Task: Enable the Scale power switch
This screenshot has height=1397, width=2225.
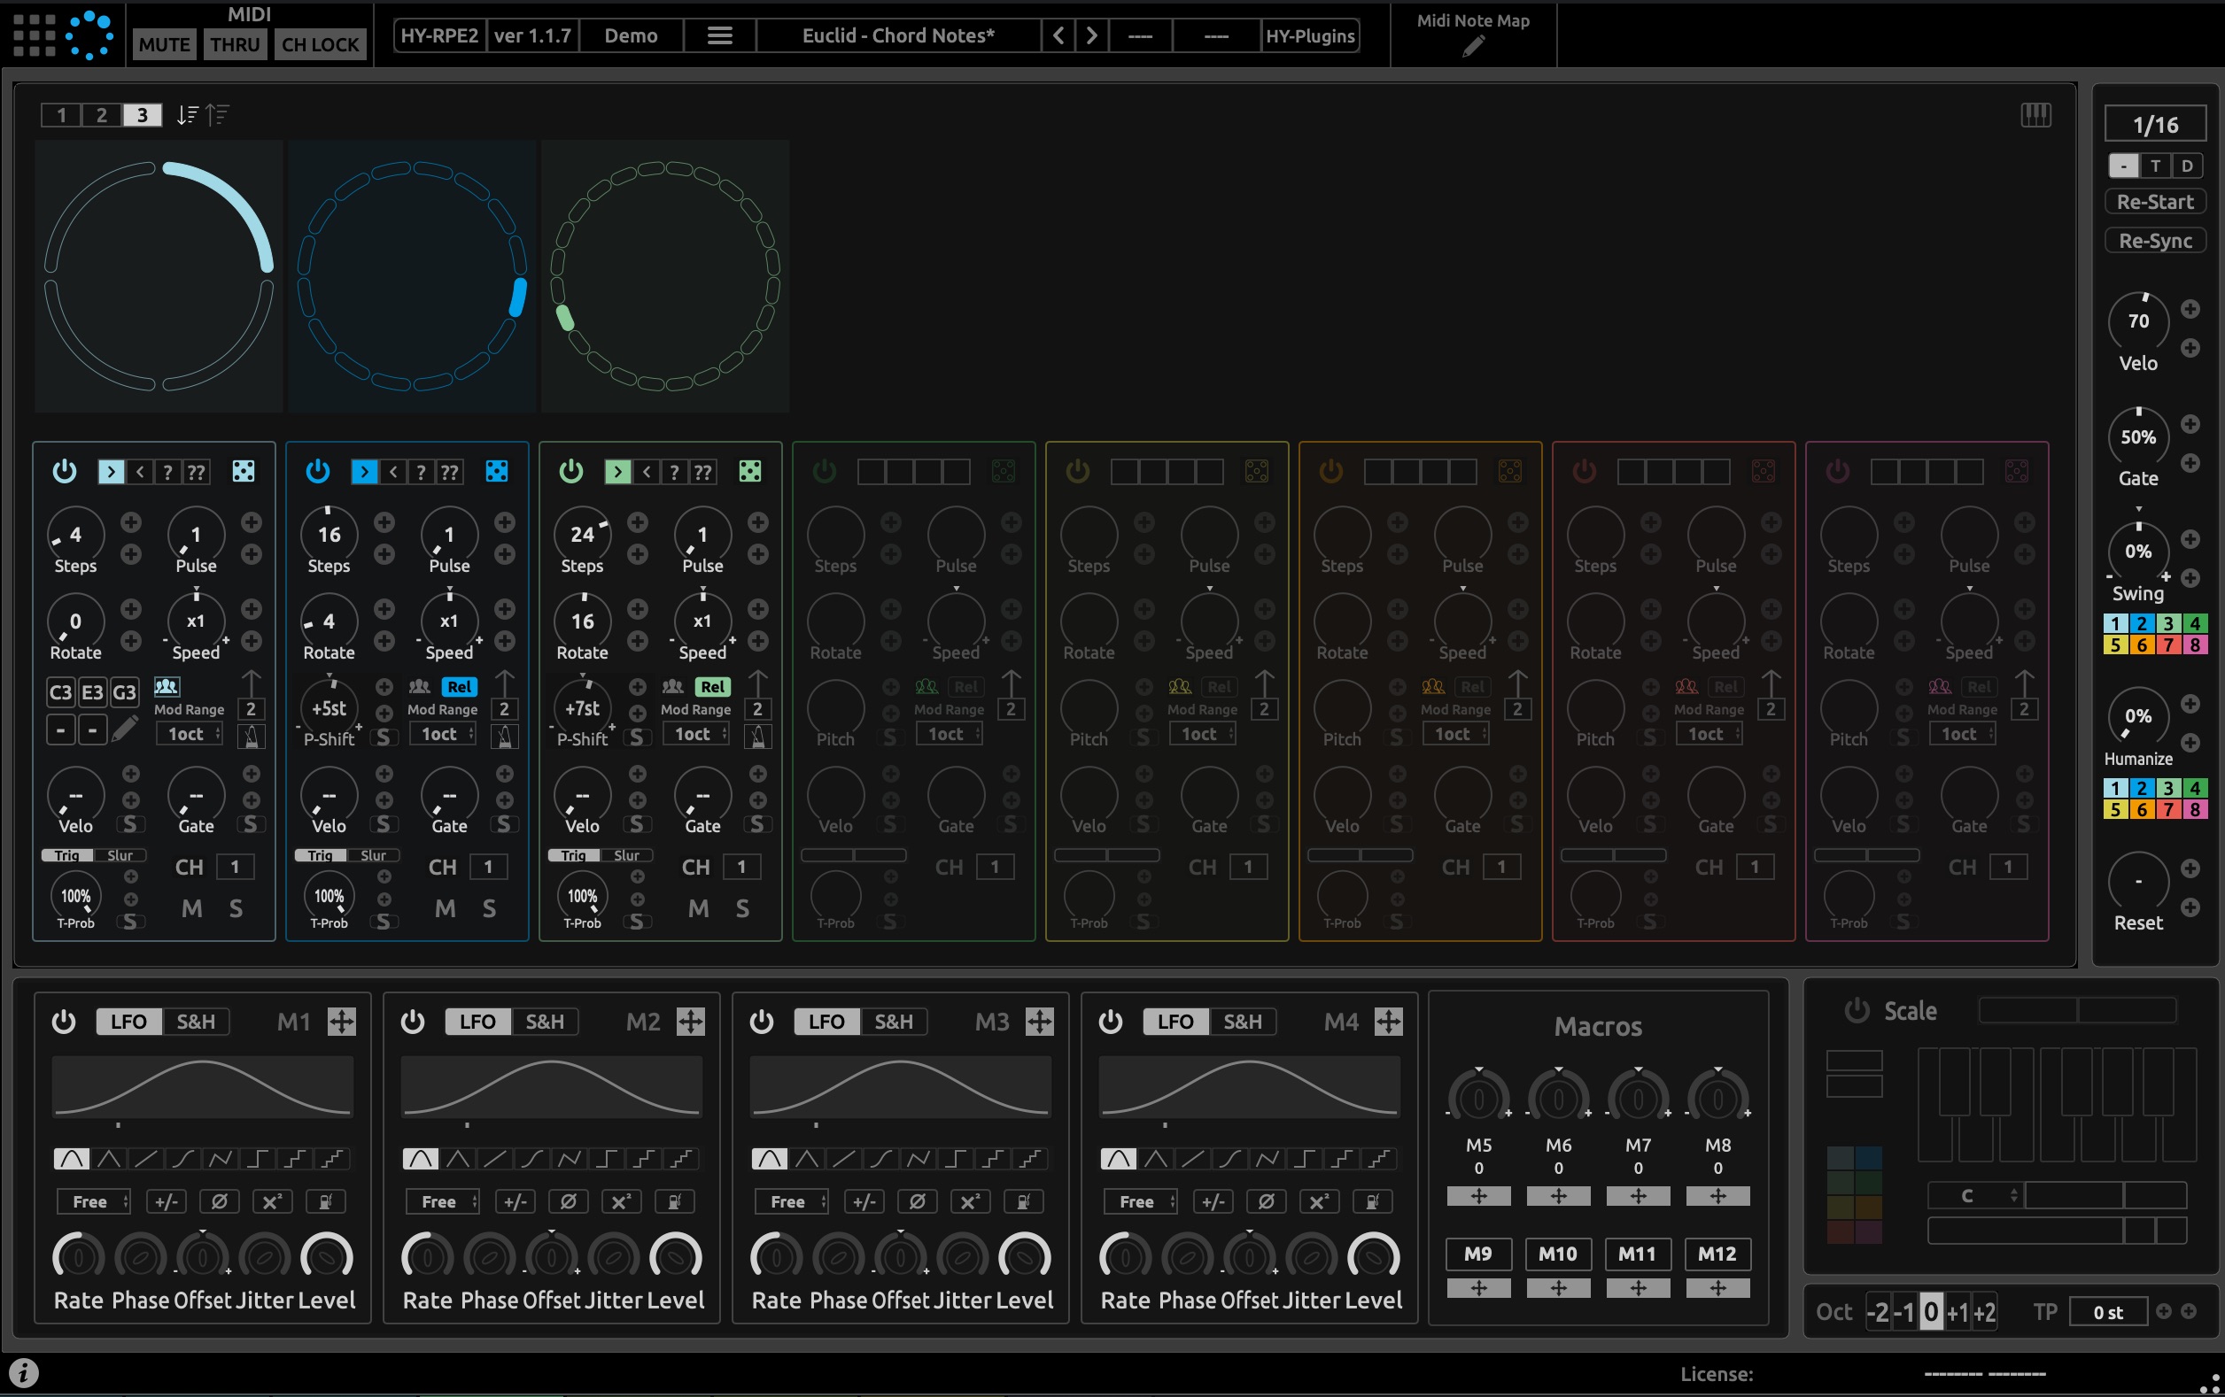Action: [x=1857, y=1011]
